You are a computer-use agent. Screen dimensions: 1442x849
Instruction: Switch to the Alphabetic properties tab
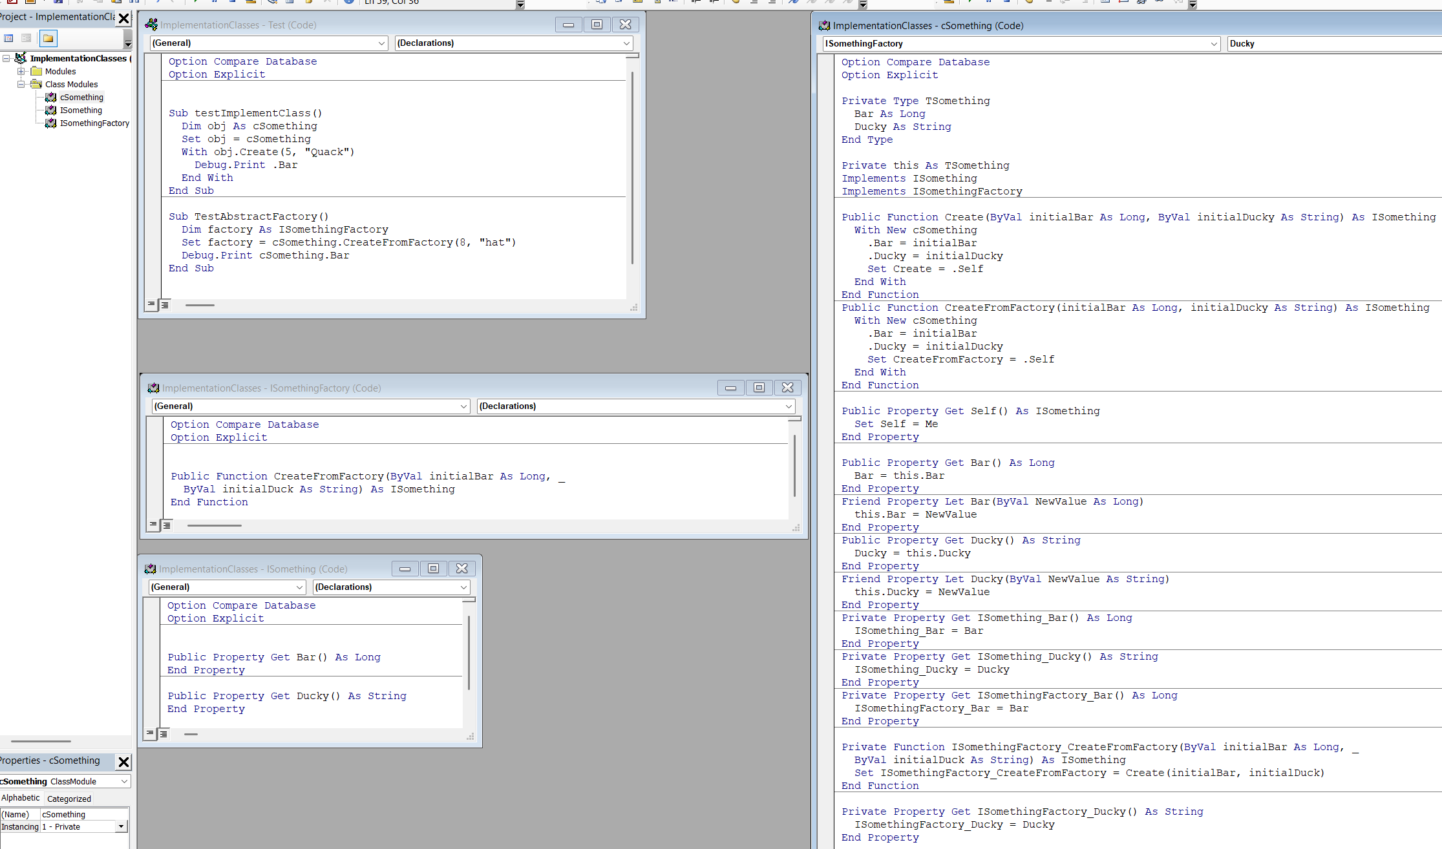coord(21,798)
